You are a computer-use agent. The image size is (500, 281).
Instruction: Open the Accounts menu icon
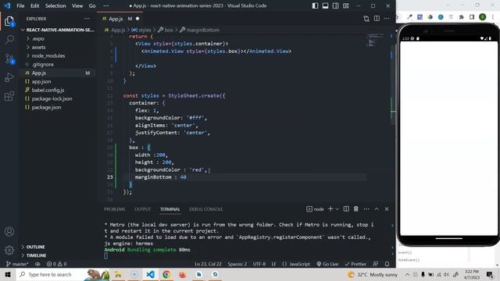(9, 232)
